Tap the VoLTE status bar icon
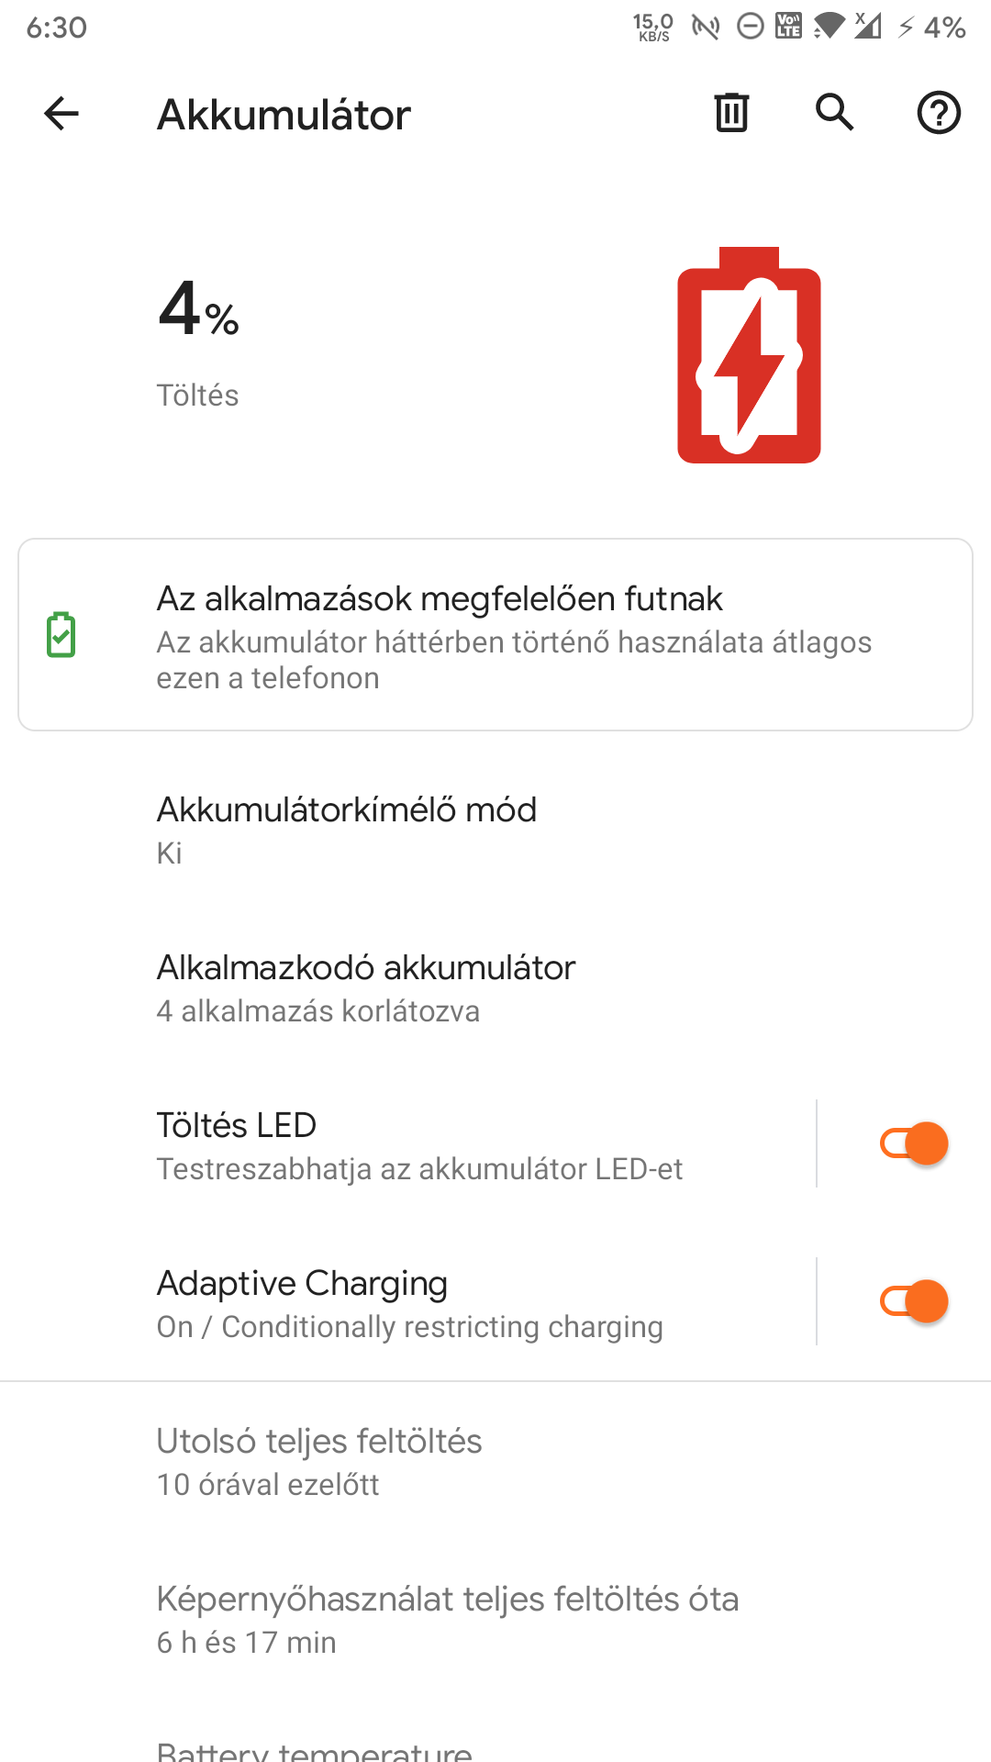This screenshot has height=1762, width=991. 789,26
